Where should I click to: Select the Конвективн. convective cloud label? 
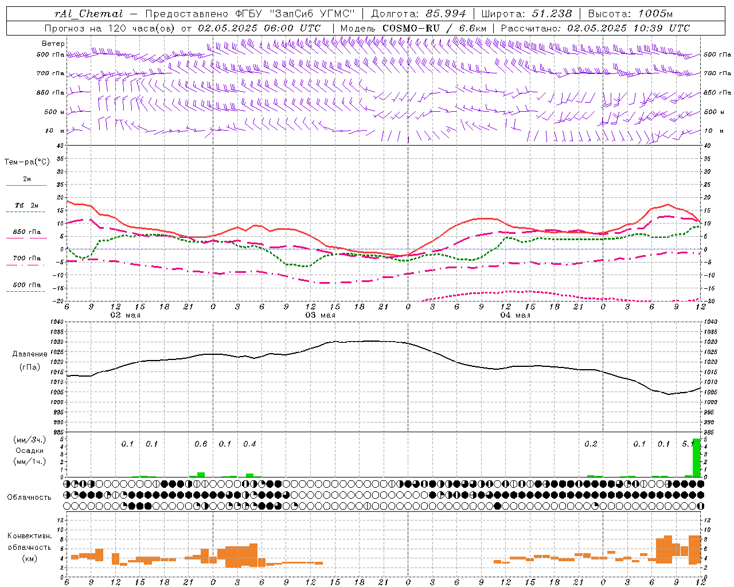[30, 536]
